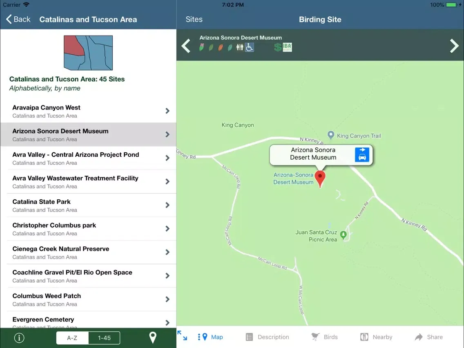This screenshot has height=348, width=464.
Task: Open driving directions from map callout
Action: point(362,154)
